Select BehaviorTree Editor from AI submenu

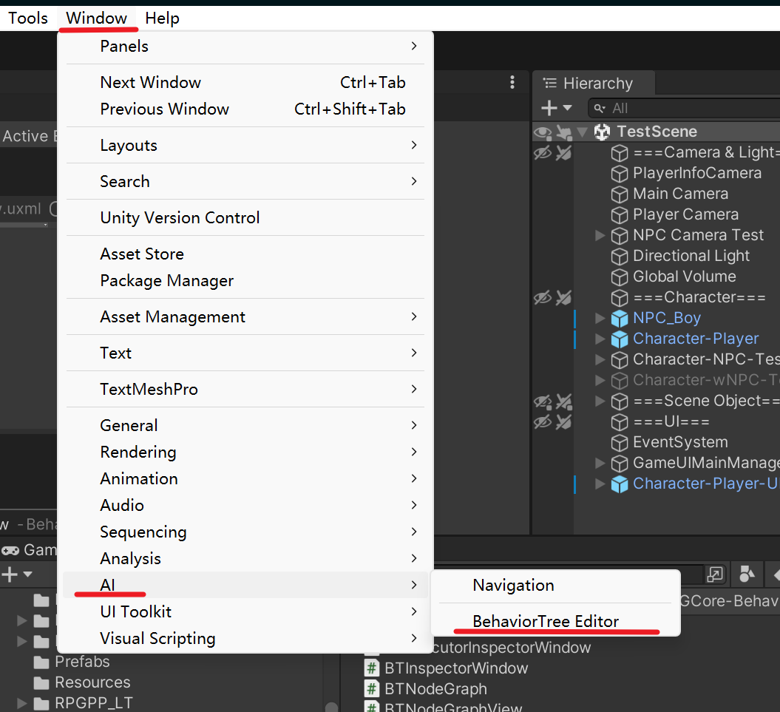[546, 621]
